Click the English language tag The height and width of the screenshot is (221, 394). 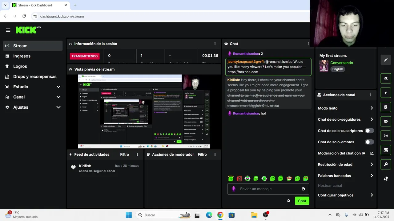point(338,69)
